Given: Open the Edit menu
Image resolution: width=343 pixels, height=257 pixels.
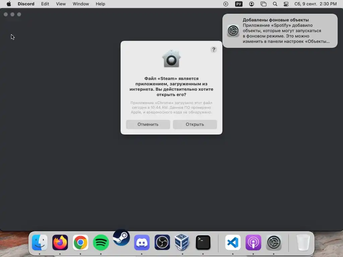Looking at the screenshot, I should 45,4.
